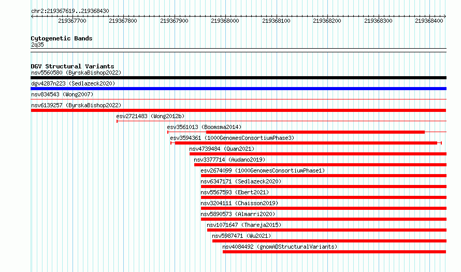461x272 pixels.
Task: Open variant nsv6347171 (Sedlazeck2020) label
Action: 241,181
